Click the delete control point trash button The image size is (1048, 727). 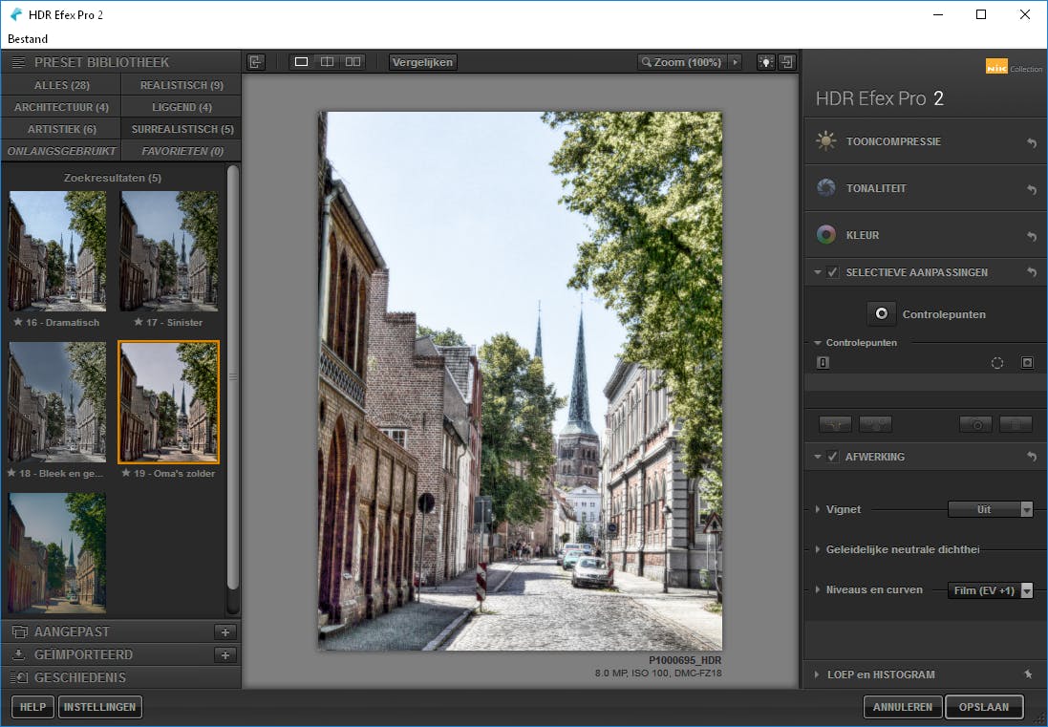coord(1016,424)
